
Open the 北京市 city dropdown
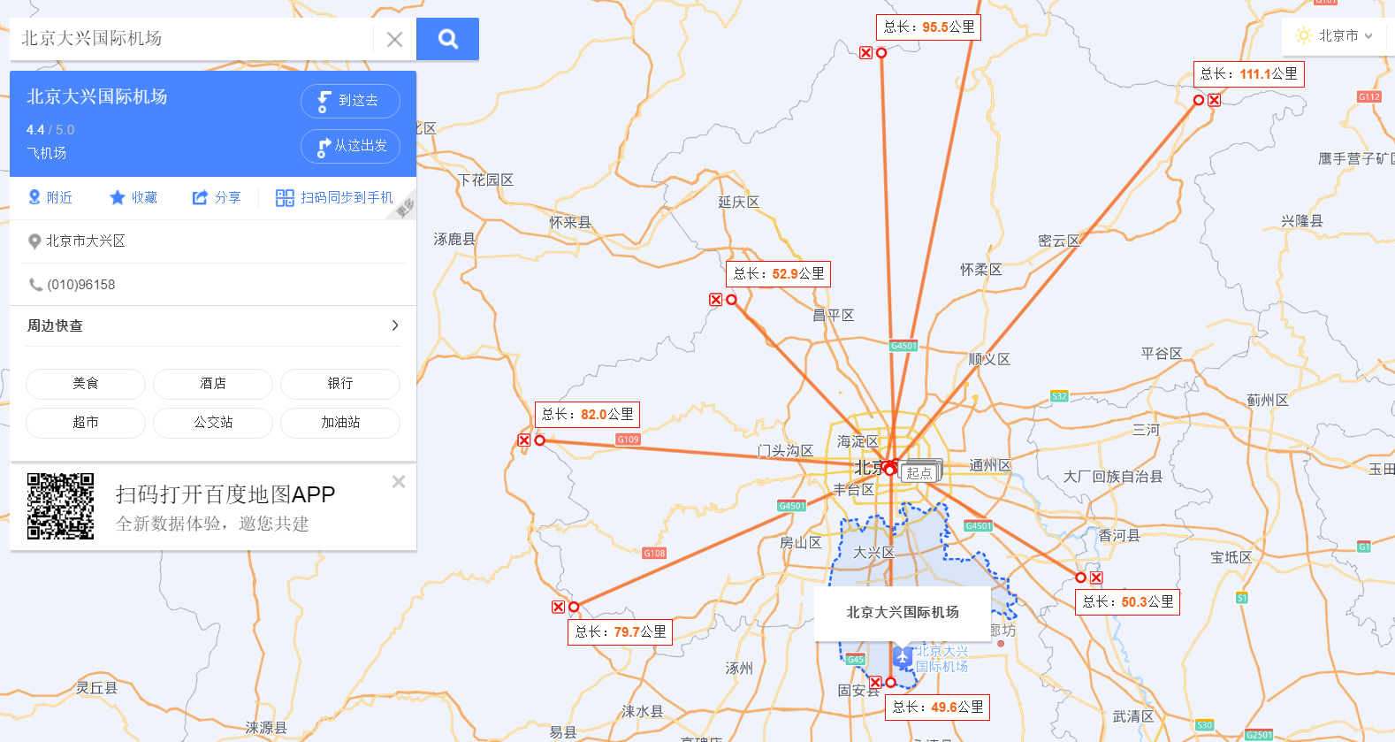tap(1337, 36)
